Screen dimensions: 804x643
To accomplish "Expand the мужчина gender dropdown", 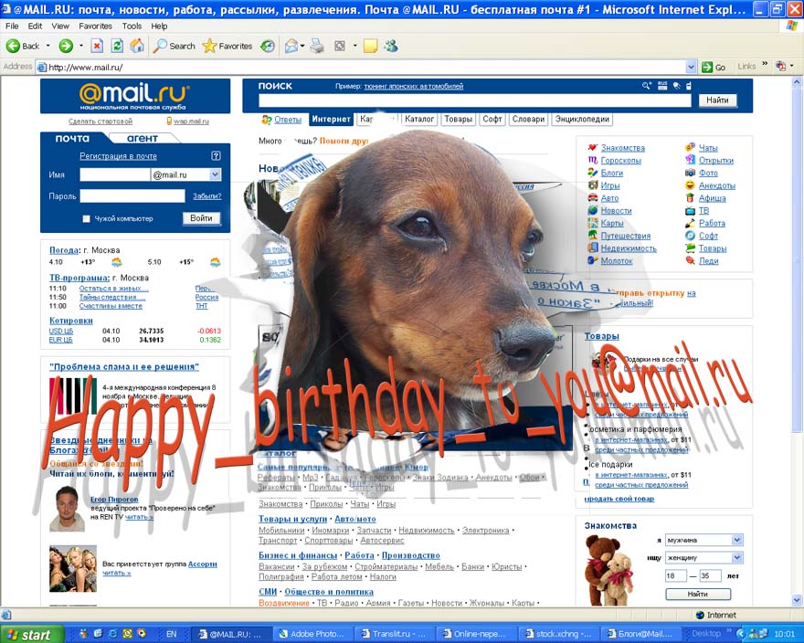I will (x=736, y=540).
